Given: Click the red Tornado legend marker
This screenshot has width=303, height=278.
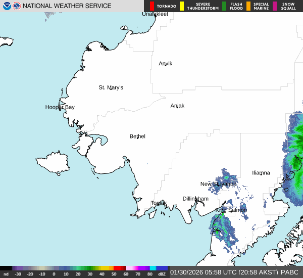Looking at the screenshot, I should 152,6.
